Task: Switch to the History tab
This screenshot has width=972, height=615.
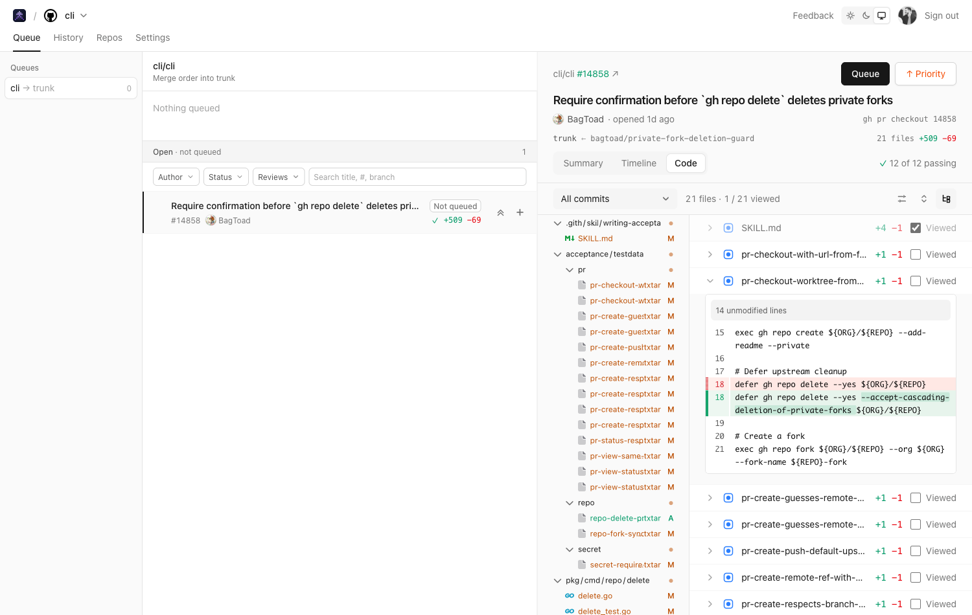Action: point(68,38)
